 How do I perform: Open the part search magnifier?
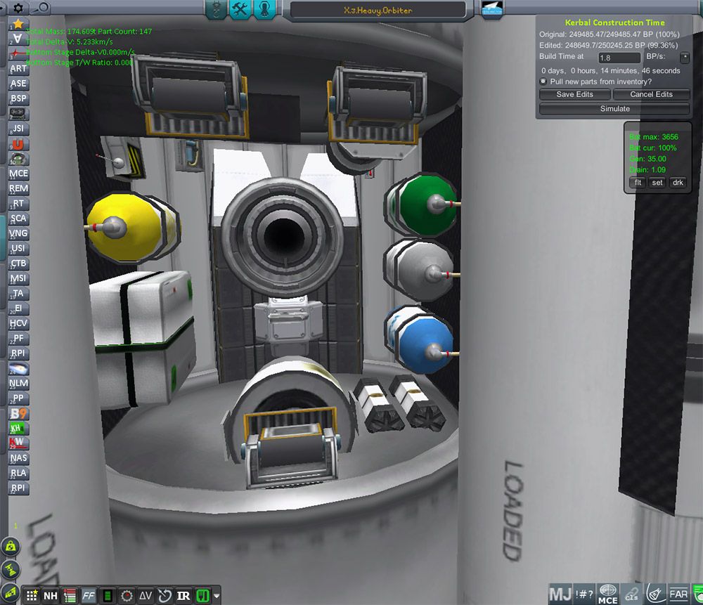(41, 7)
